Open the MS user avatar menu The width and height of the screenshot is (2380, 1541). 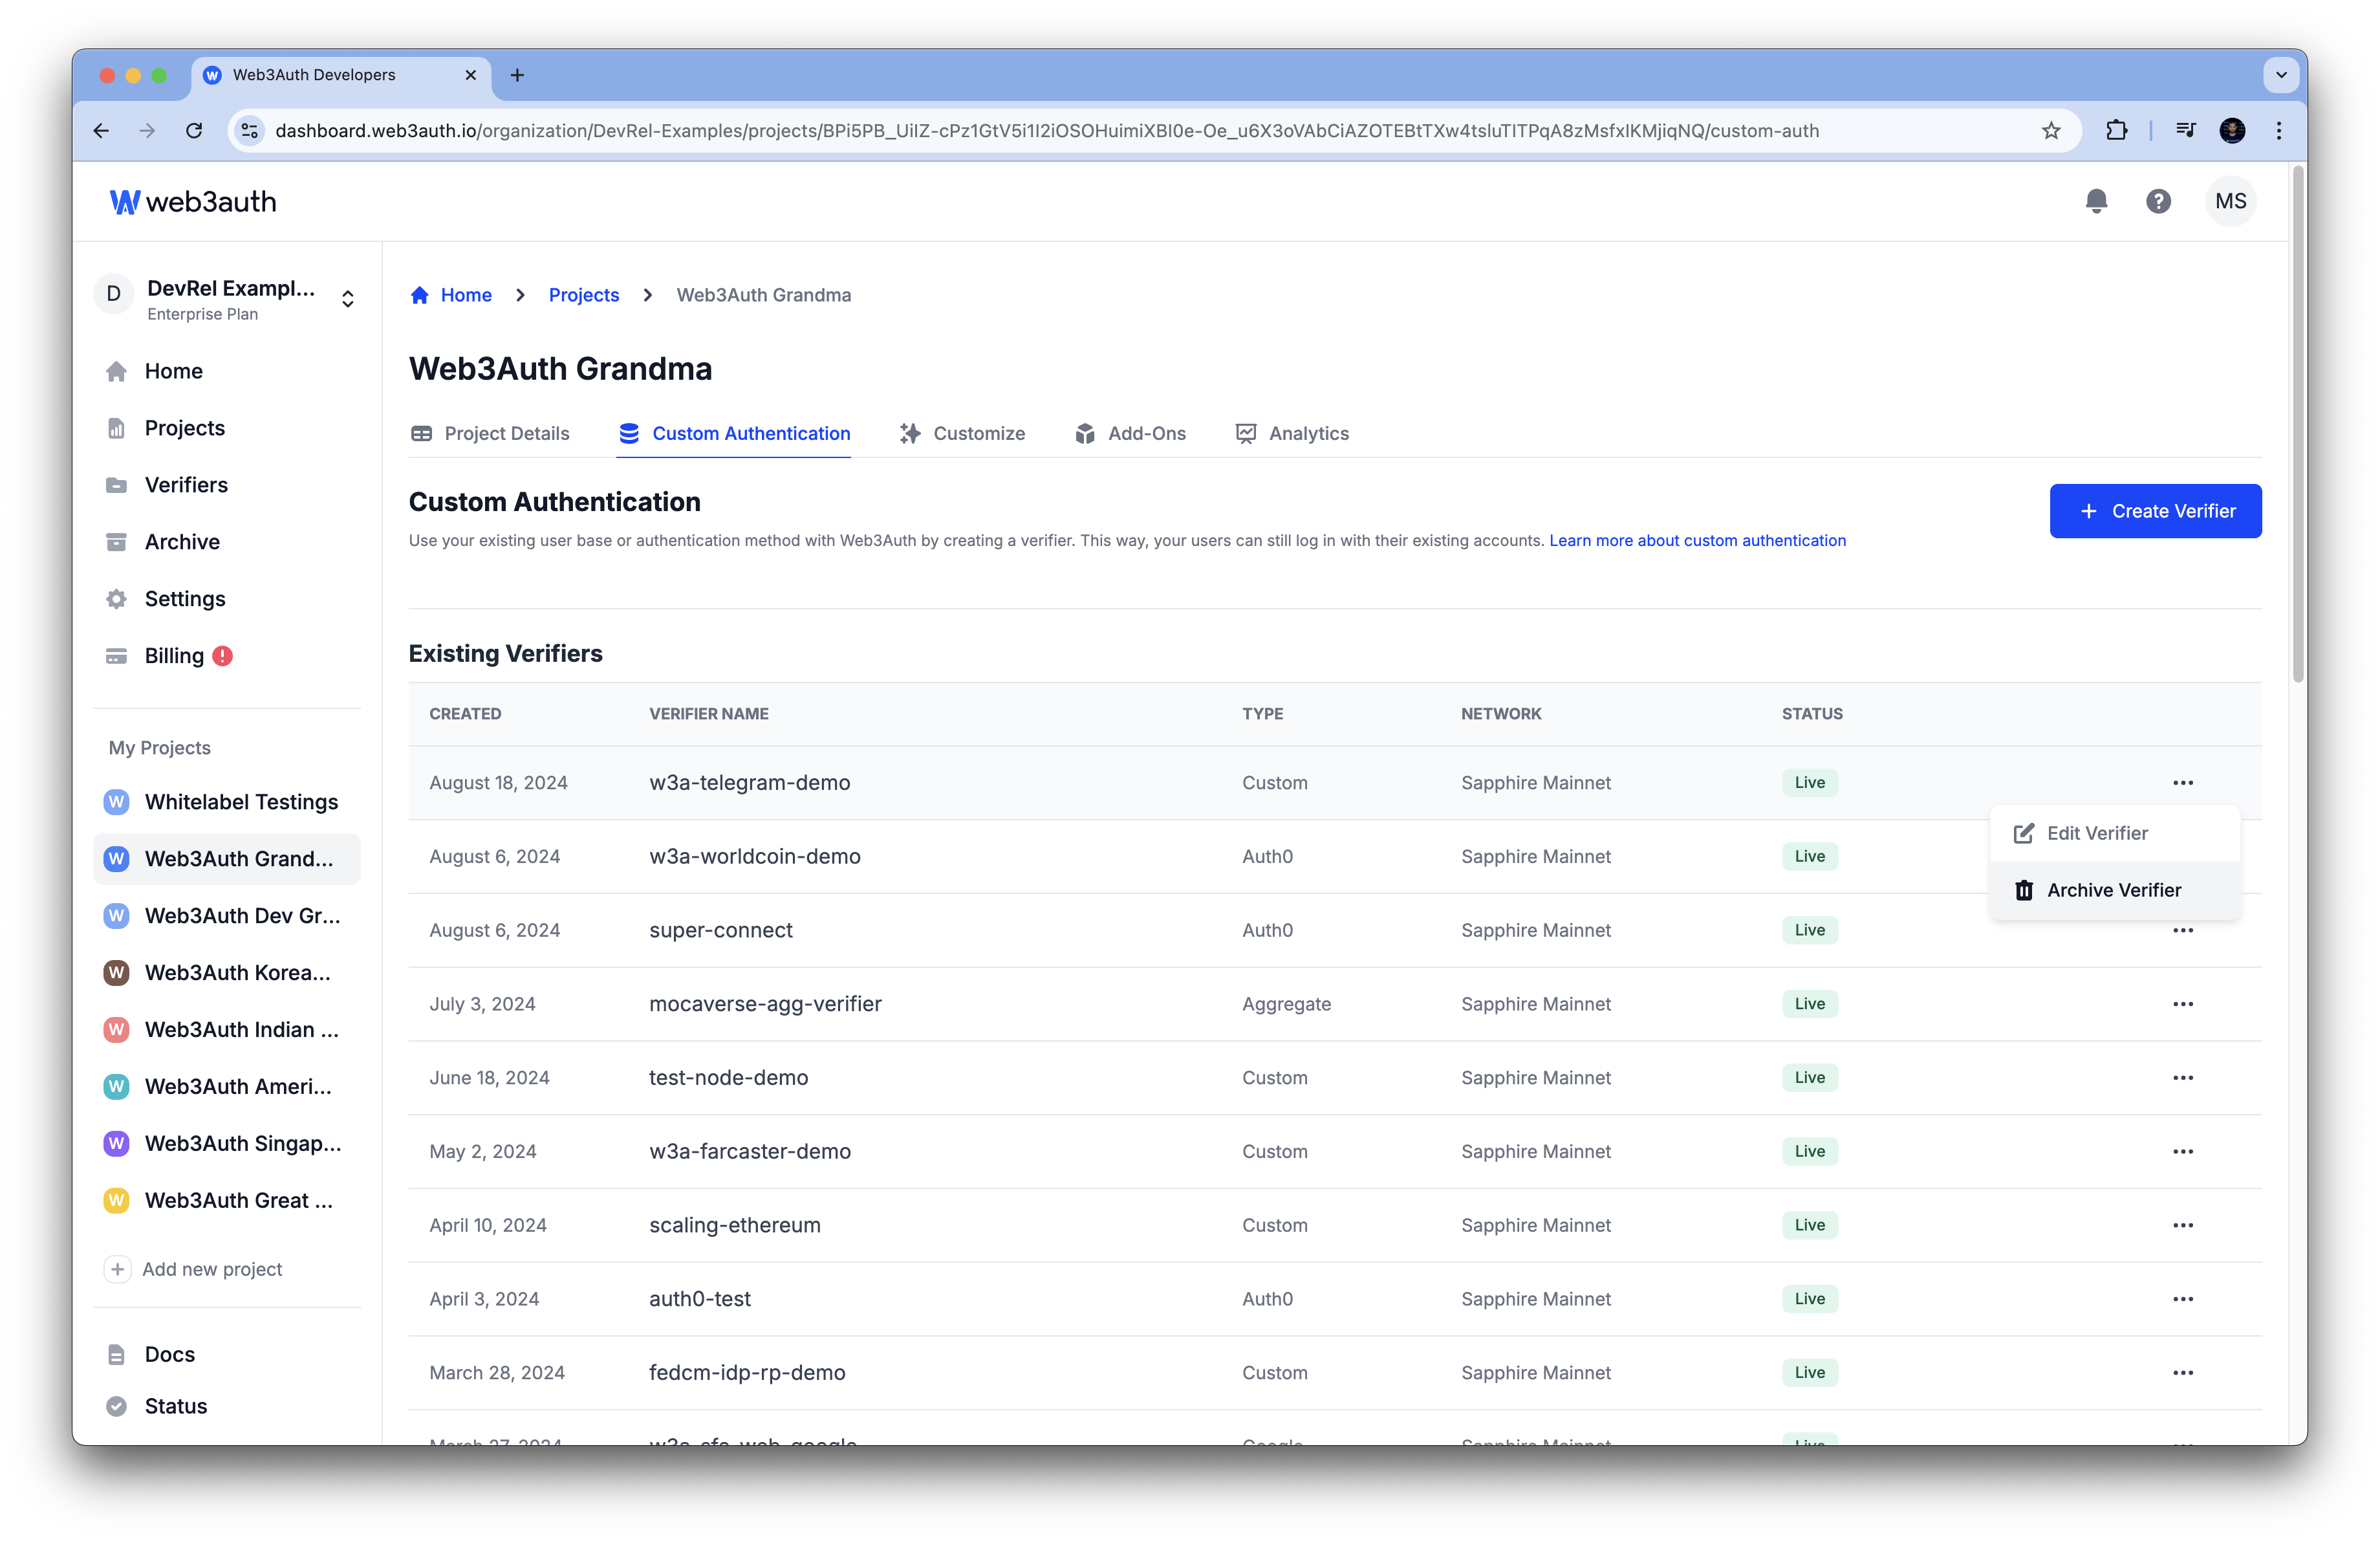click(x=2230, y=201)
